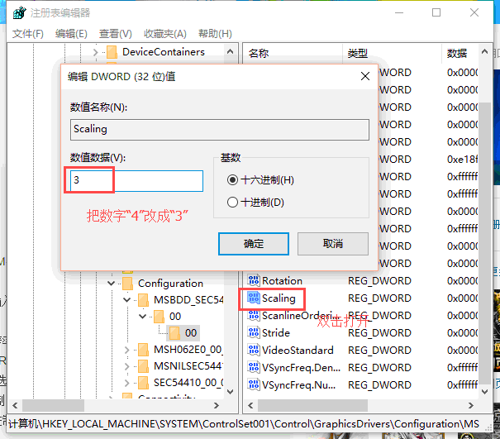Click the Registry Editor app icon in title bar

click(x=19, y=13)
